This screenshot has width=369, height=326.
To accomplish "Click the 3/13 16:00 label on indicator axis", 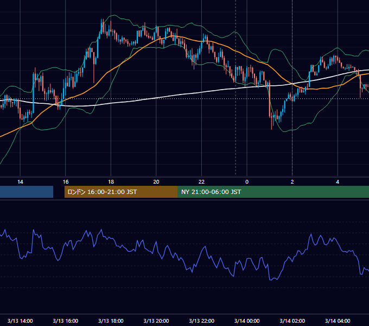I will coord(66,321).
